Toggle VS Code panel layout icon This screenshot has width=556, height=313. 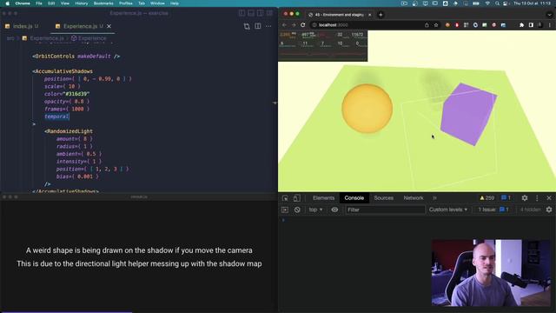tap(251, 13)
